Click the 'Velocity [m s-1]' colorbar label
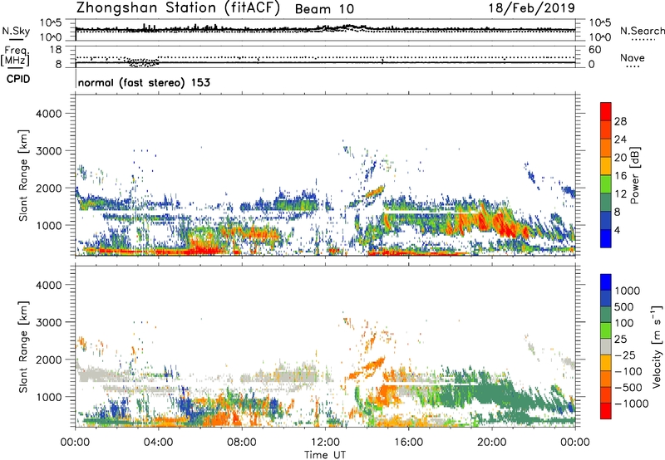Viewport: 665px width, 460px height. 657,347
